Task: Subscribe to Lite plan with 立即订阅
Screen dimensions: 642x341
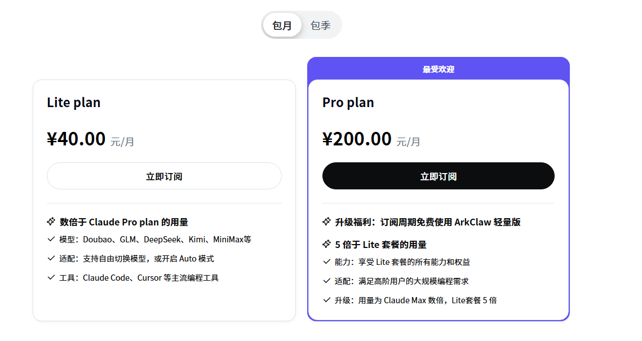Action: 164,176
